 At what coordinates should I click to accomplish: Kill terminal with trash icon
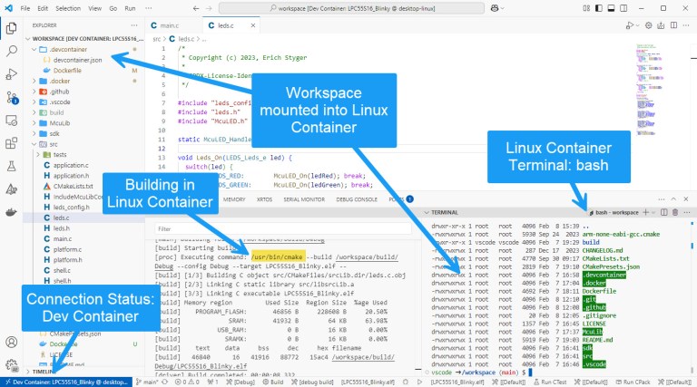675,212
